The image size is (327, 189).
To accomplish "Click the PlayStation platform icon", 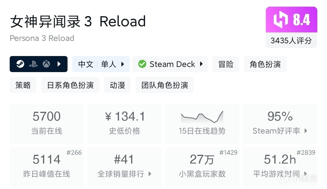I will [33, 64].
